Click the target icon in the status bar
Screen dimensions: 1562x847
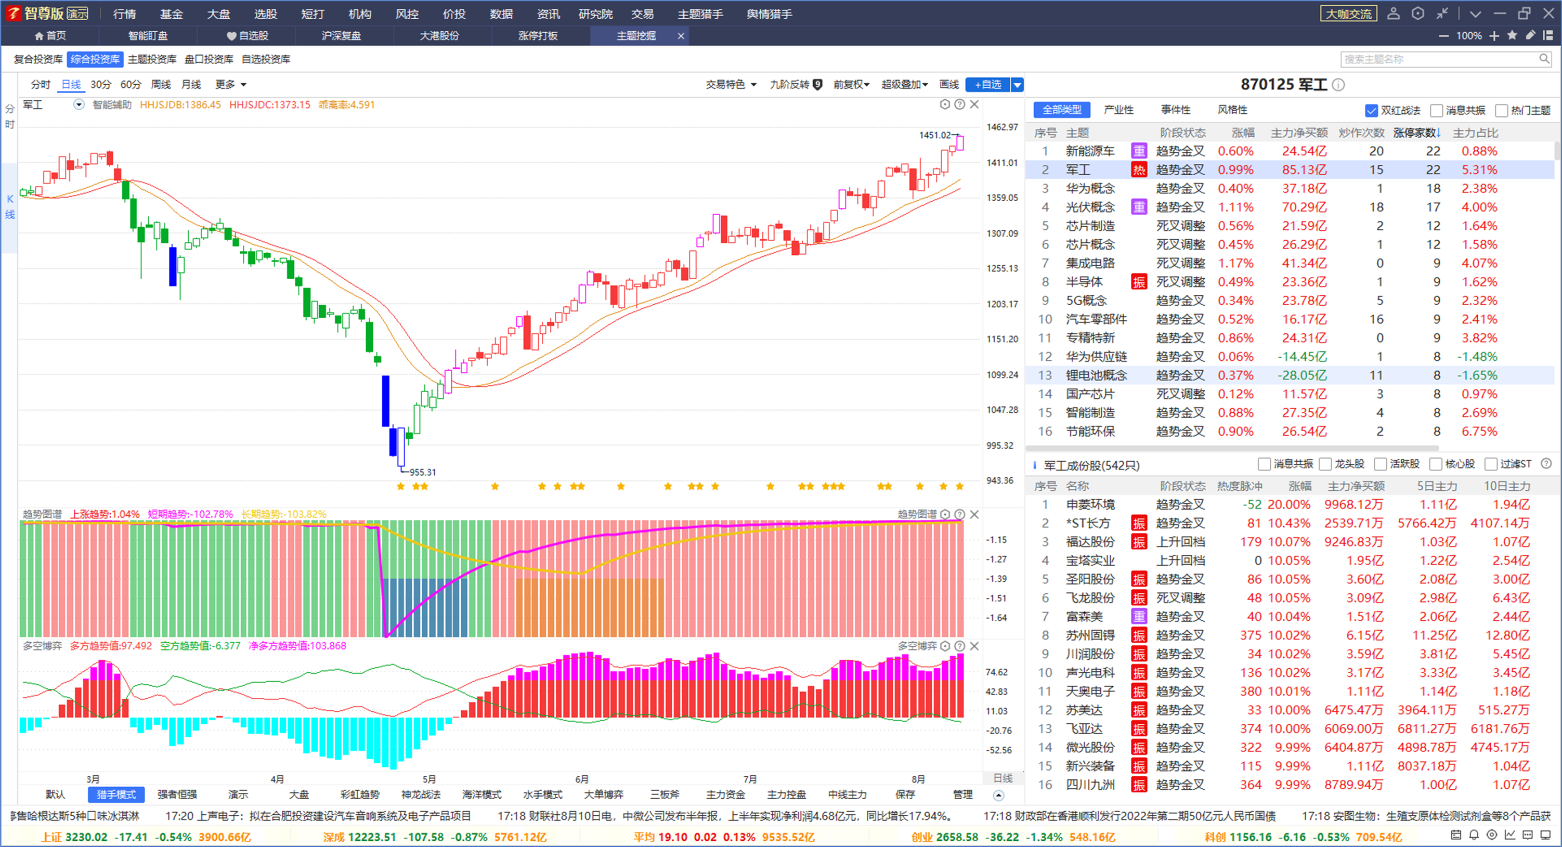click(1492, 835)
